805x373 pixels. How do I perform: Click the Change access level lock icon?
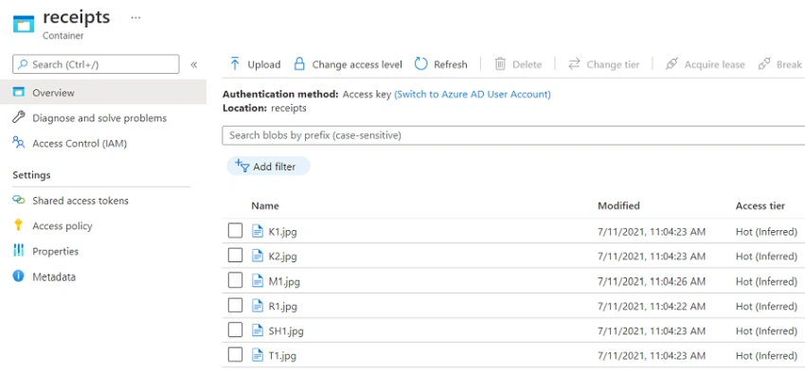(299, 63)
